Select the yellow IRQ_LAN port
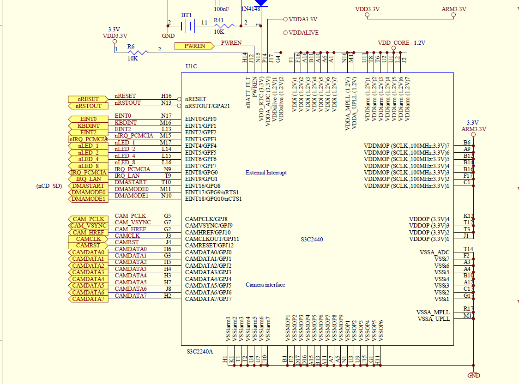 (88, 179)
